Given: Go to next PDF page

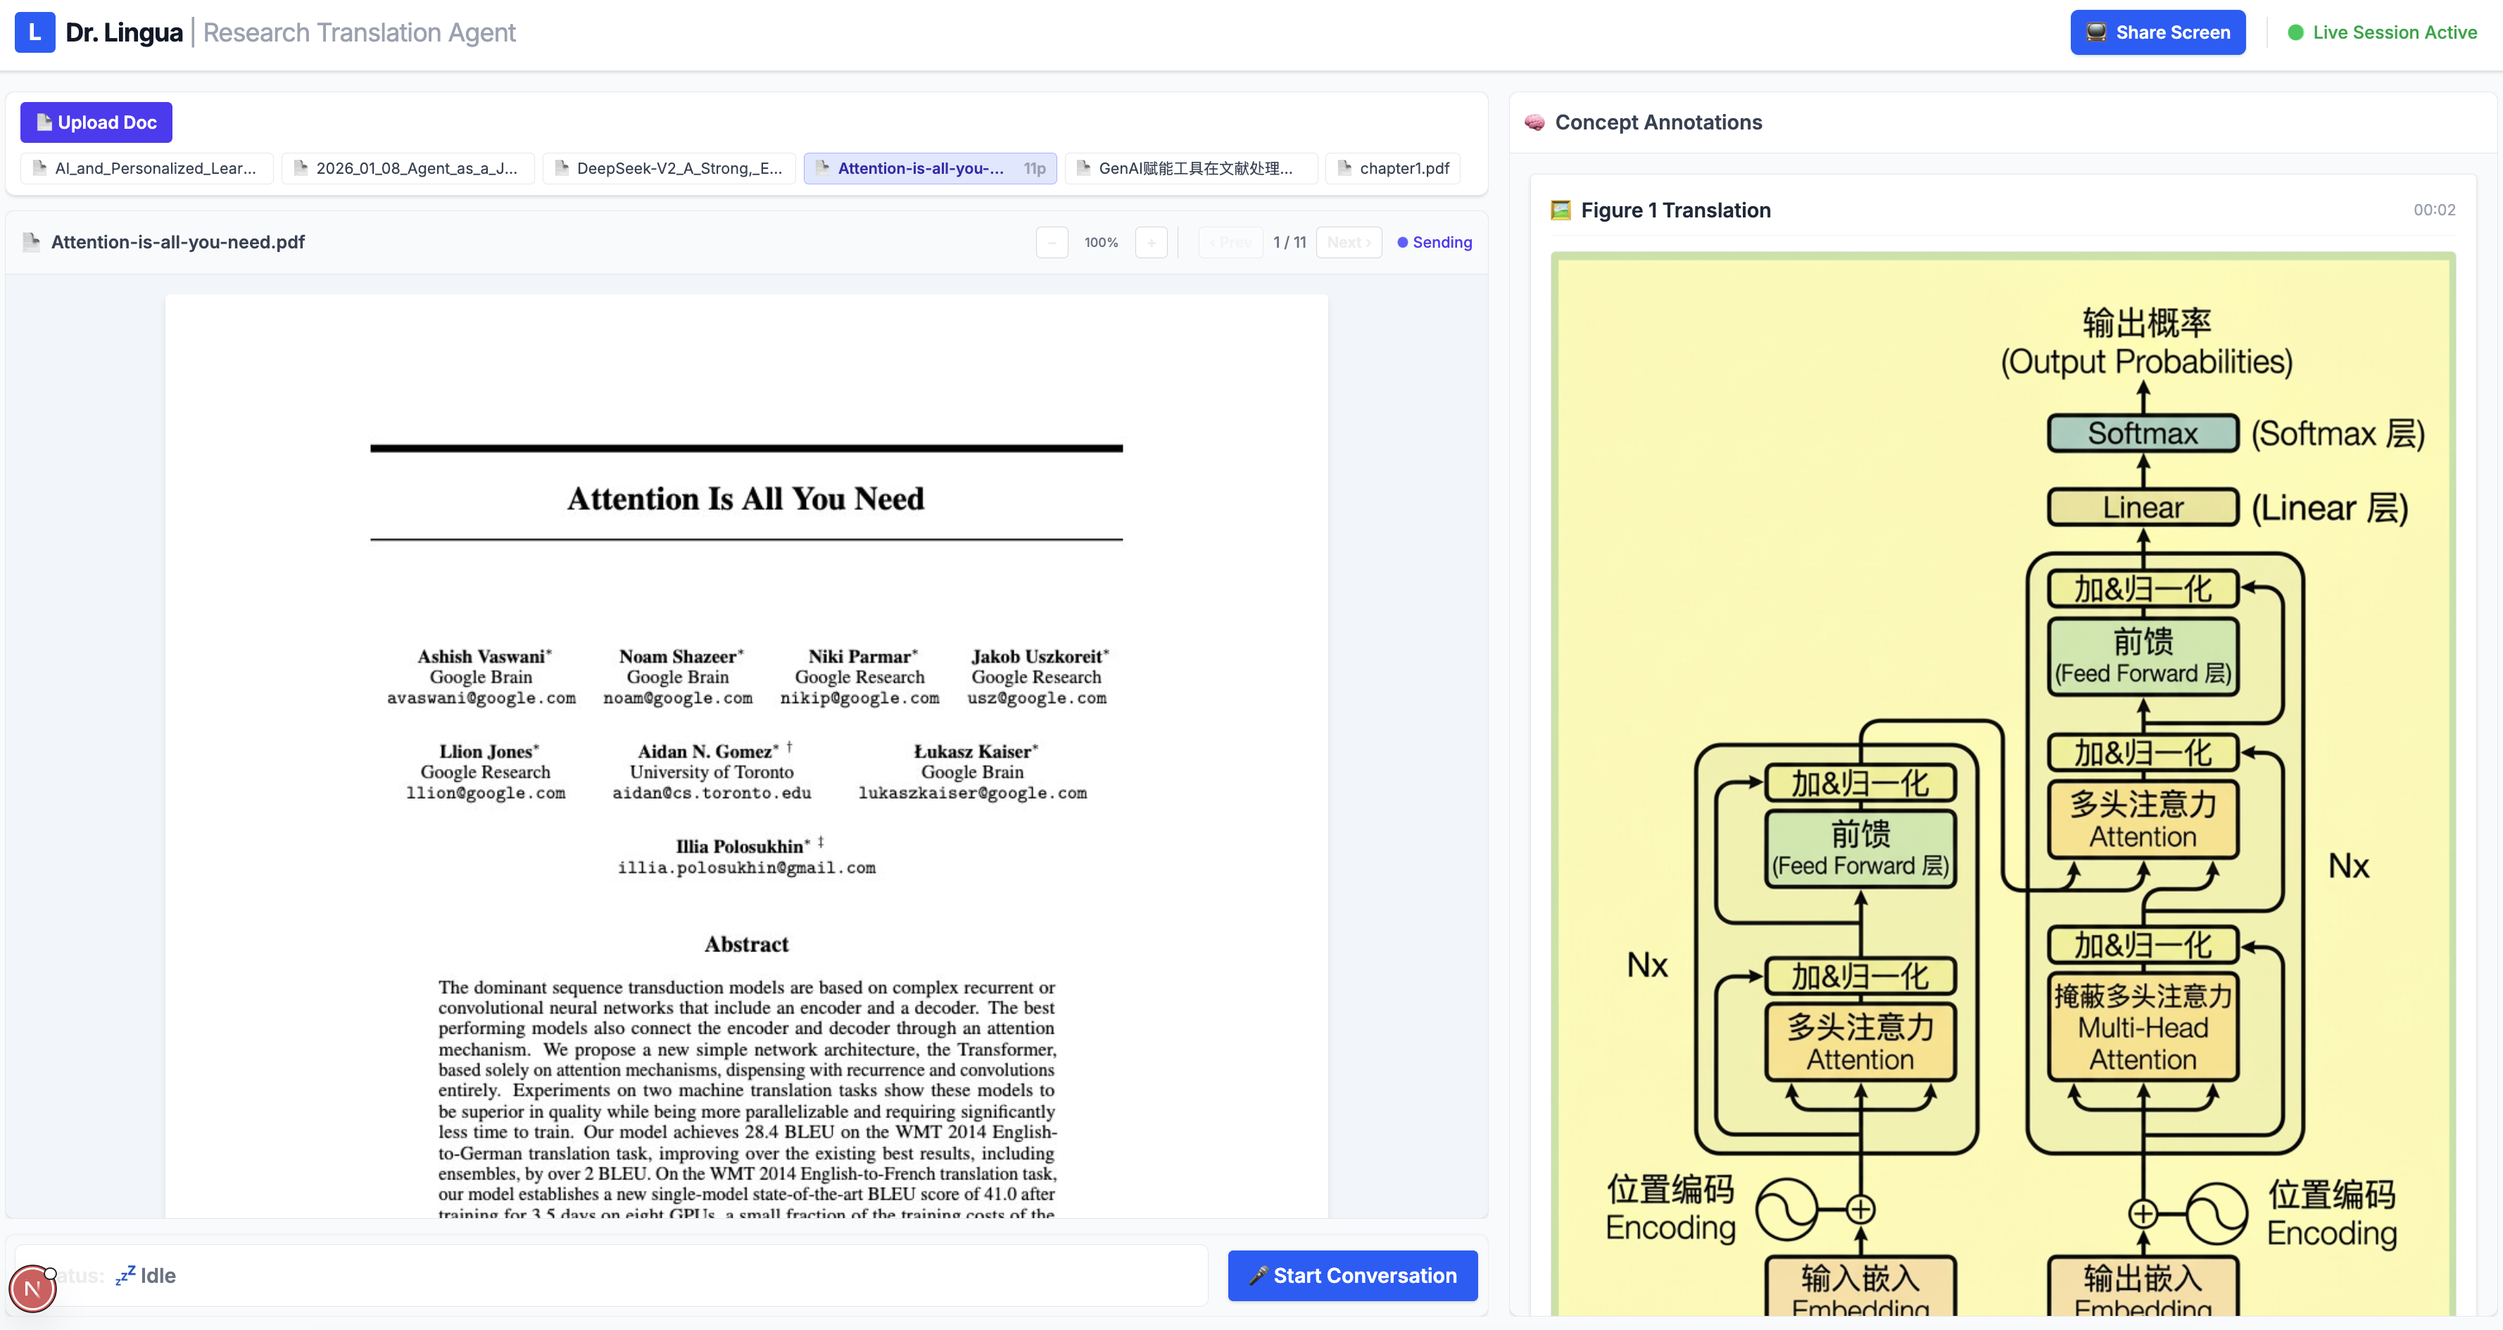Looking at the screenshot, I should (1348, 242).
